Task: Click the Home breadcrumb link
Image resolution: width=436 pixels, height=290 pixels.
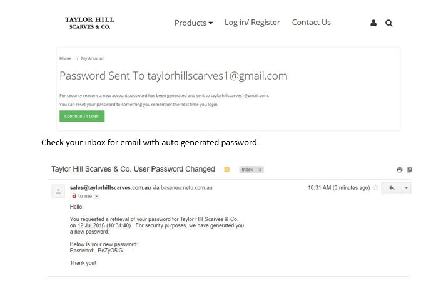Action: (x=65, y=58)
